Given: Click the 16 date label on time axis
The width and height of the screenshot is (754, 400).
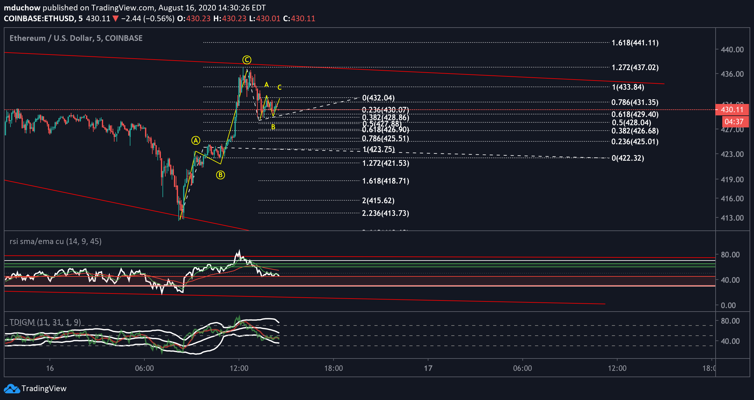Looking at the screenshot, I should (x=50, y=368).
